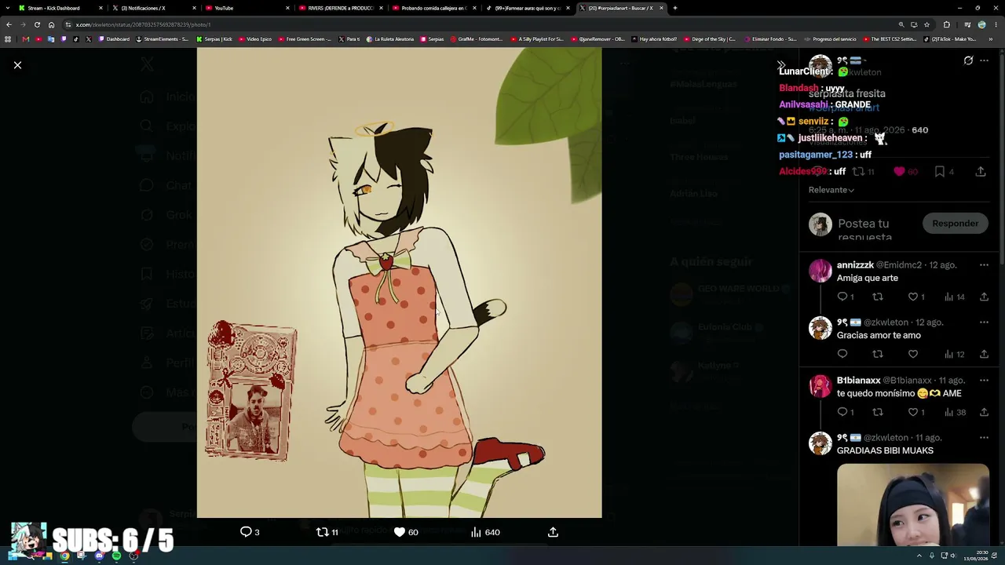Switch to the 'Farmear aura' TikTok tab
This screenshot has width=1005, height=565.
point(528,8)
